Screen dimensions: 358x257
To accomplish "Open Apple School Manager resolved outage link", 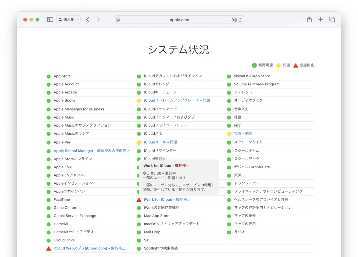I will [91, 151].
